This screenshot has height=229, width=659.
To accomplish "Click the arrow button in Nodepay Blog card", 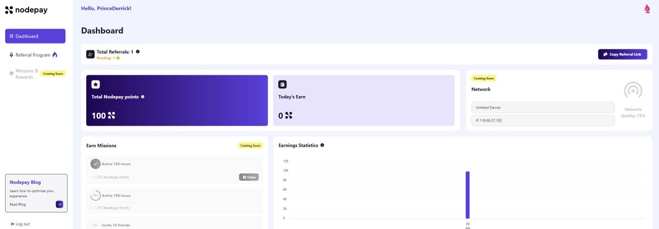I will pos(59,204).
